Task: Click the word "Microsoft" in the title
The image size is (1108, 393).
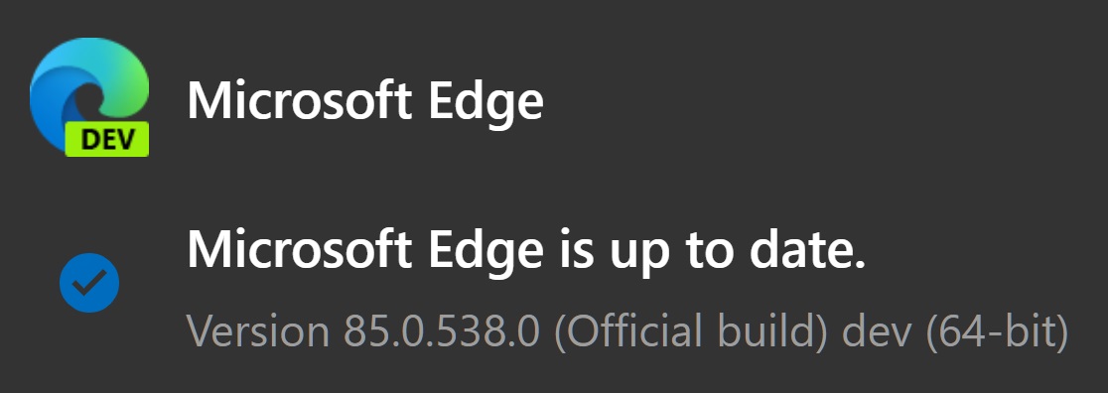Action: coord(300,100)
